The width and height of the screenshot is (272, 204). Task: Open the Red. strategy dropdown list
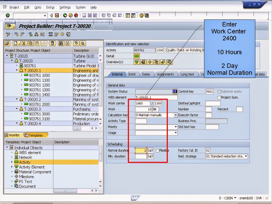click(x=246, y=156)
